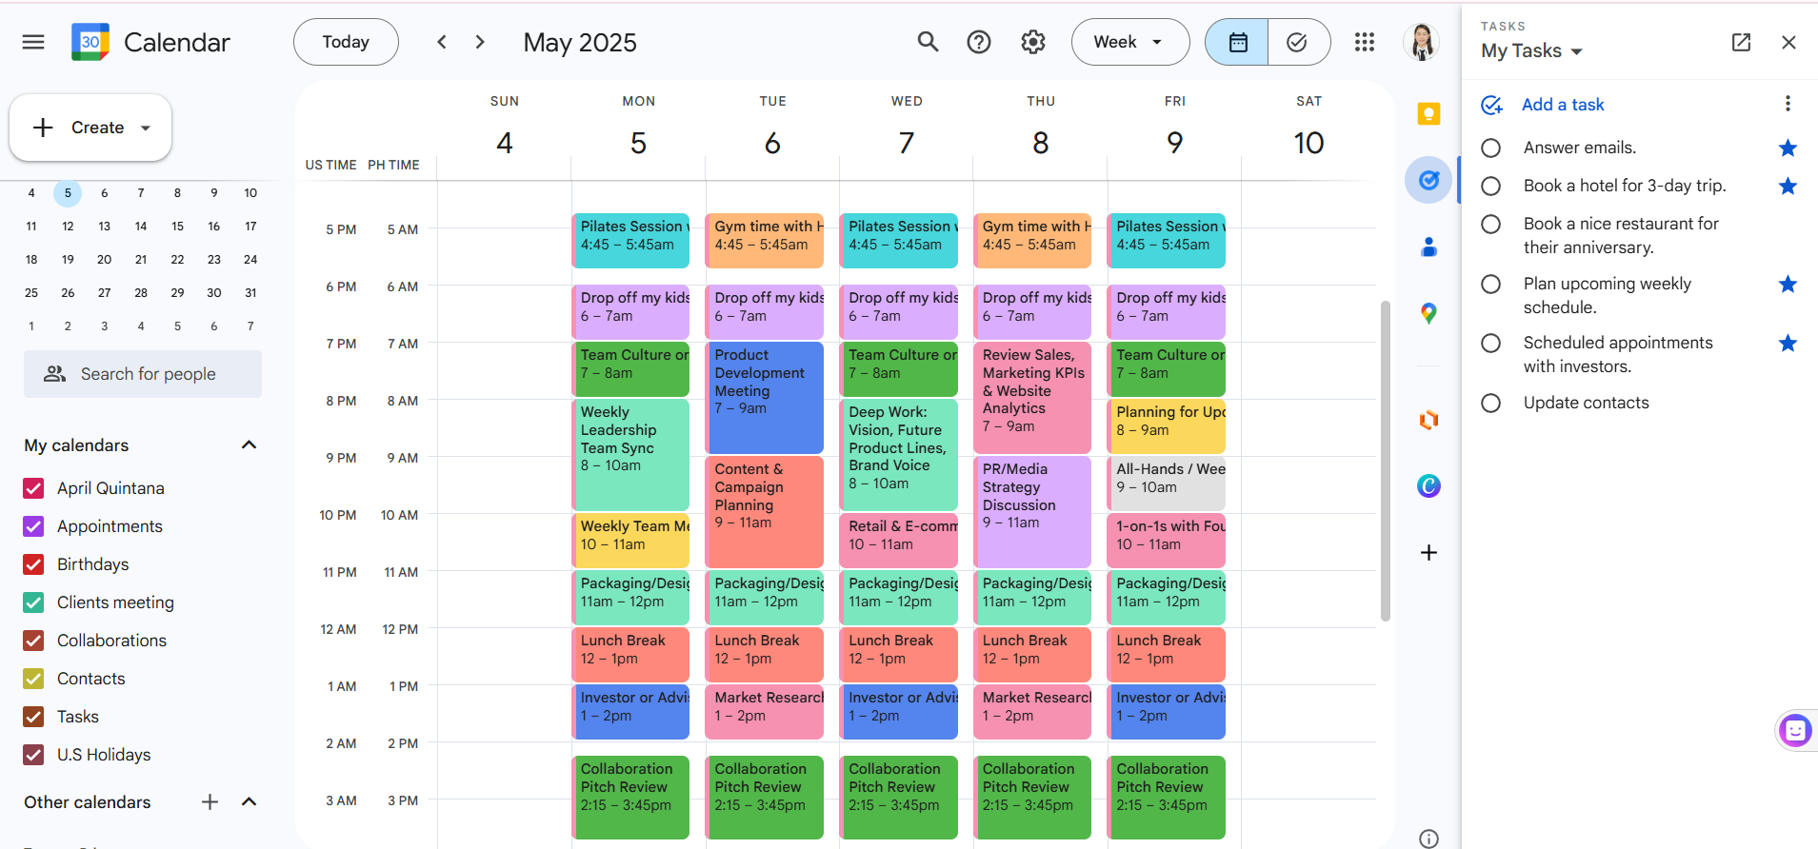Open Google Maps side panel icon
The width and height of the screenshot is (1818, 849).
pyautogui.click(x=1428, y=313)
